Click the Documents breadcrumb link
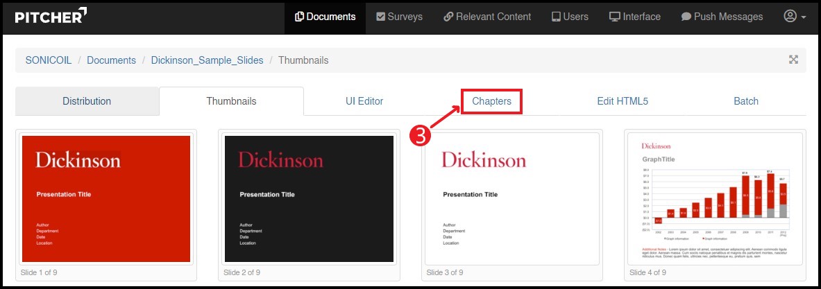 click(111, 60)
